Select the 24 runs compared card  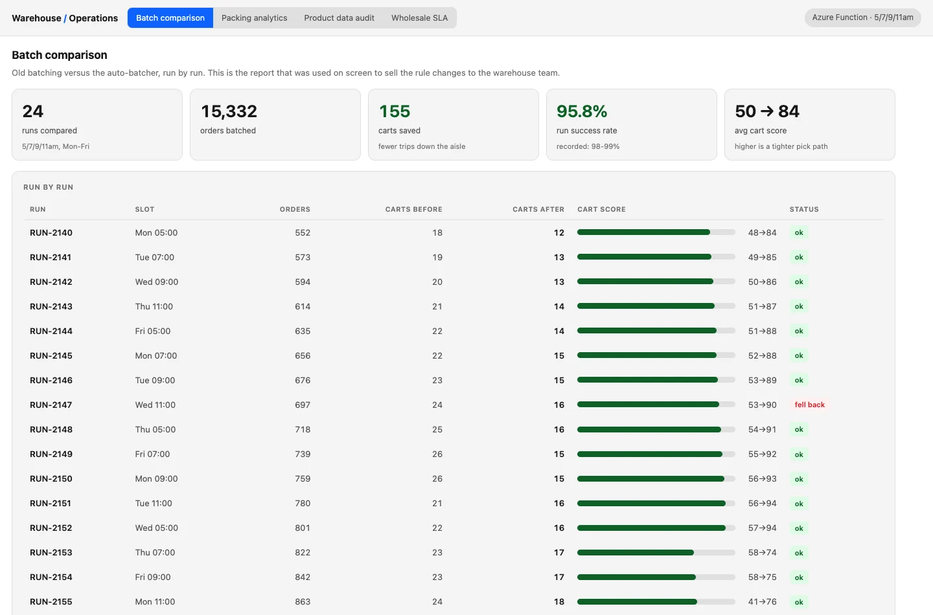[x=97, y=124]
